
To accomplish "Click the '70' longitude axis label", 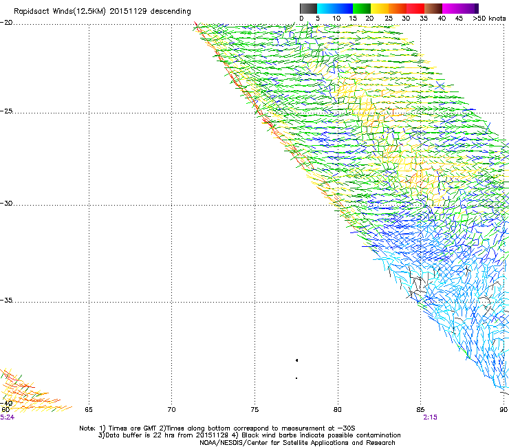I will [171, 409].
